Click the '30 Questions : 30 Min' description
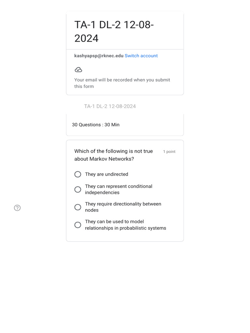Viewport: 250px width, 333px height. [96, 125]
